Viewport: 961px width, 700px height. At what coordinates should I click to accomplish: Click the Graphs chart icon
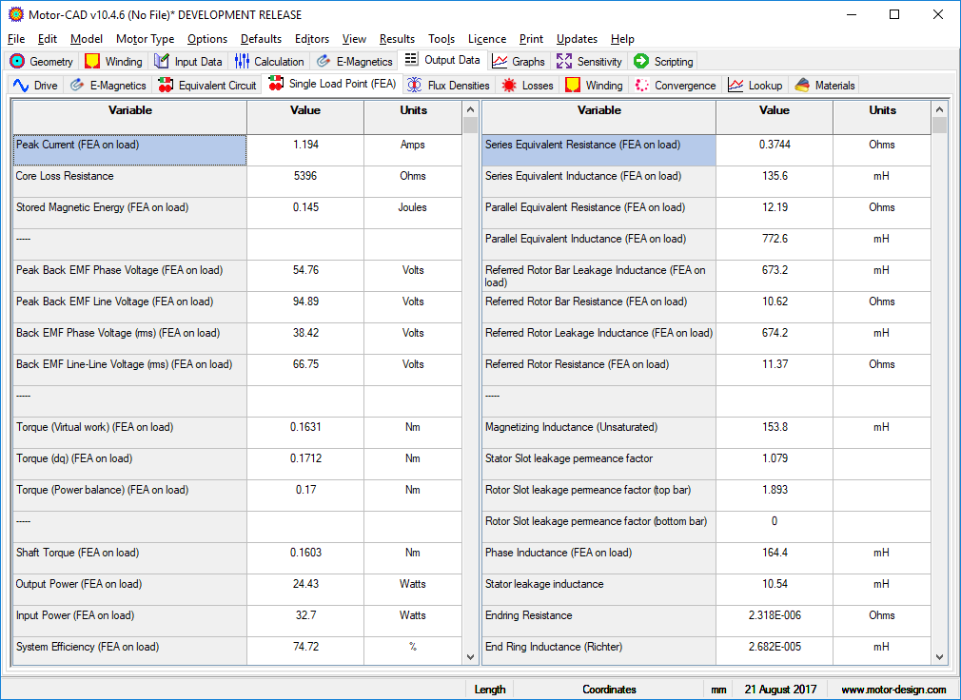click(500, 61)
